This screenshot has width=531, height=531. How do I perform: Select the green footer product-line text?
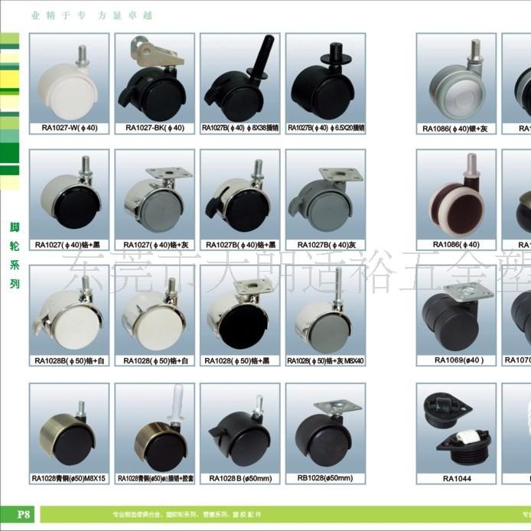point(187,514)
